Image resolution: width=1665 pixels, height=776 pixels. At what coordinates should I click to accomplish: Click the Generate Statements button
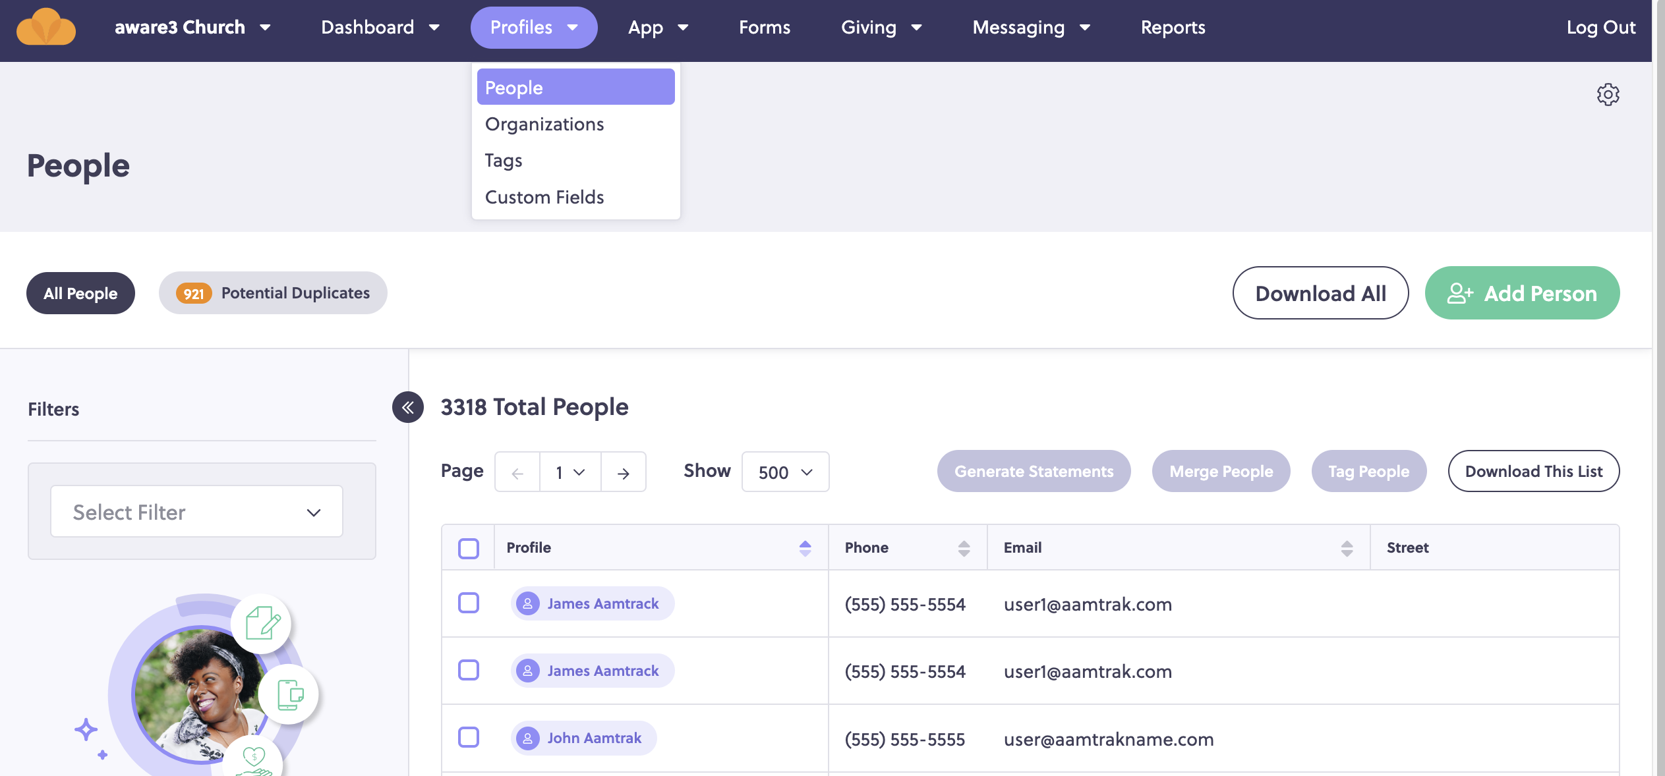[1034, 472]
